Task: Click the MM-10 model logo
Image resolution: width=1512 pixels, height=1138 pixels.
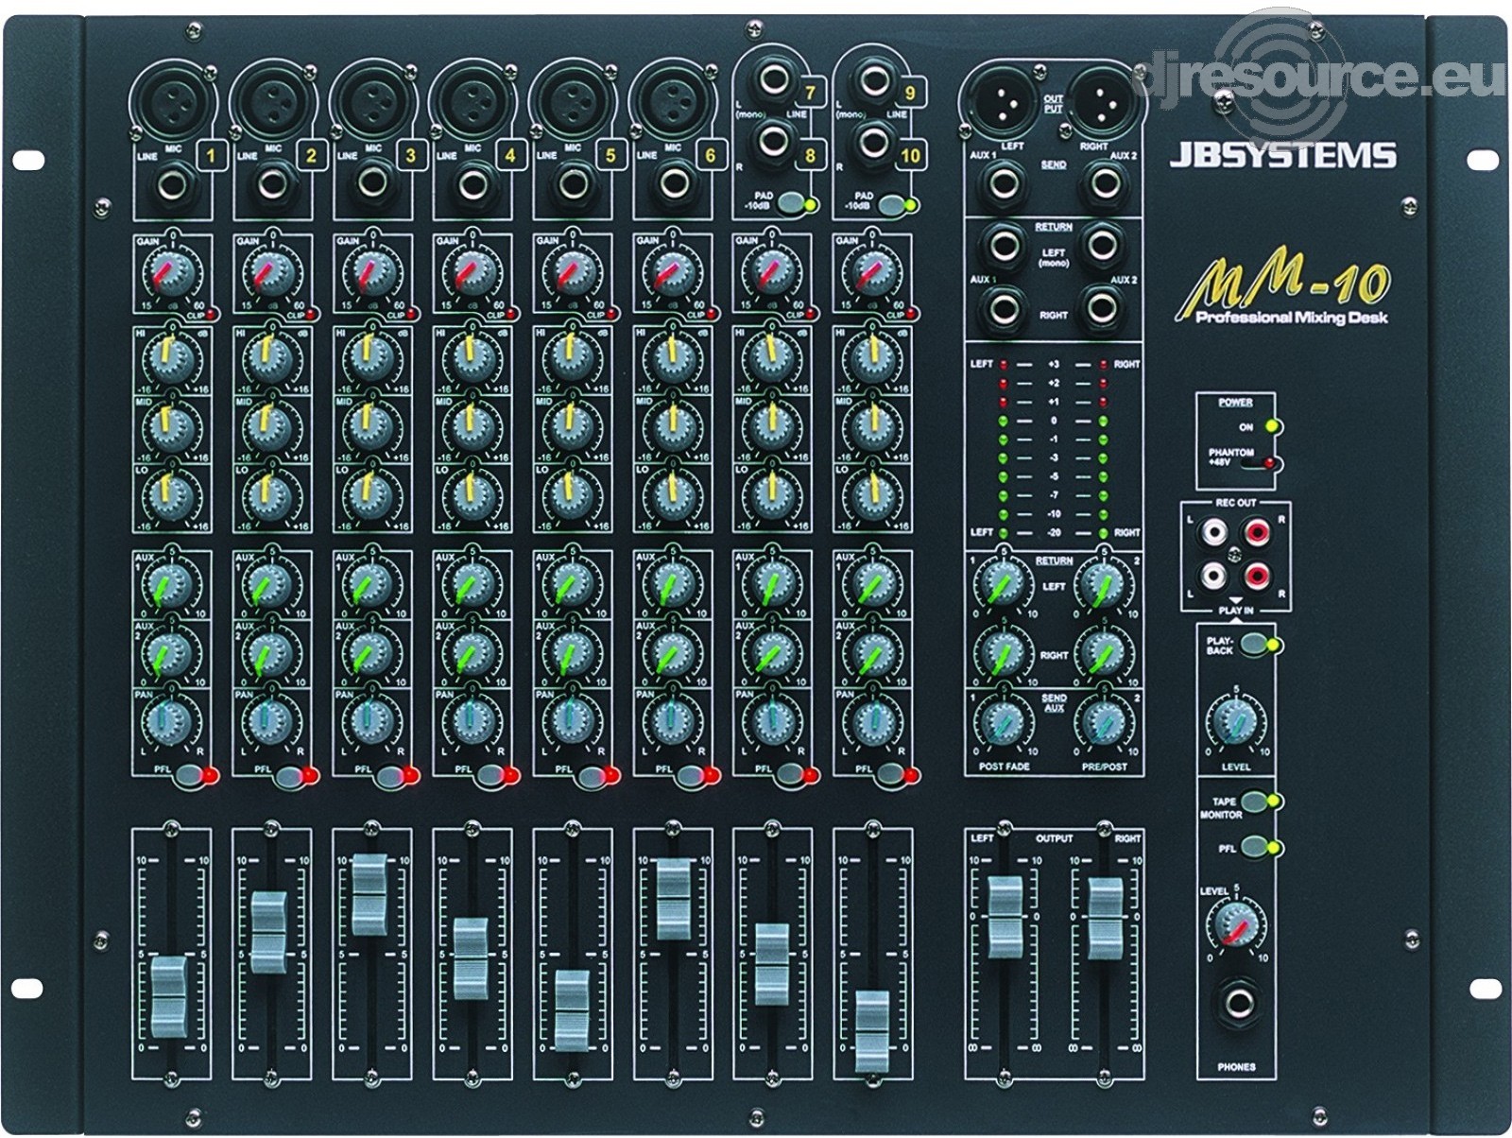Action: pyautogui.click(x=1283, y=285)
